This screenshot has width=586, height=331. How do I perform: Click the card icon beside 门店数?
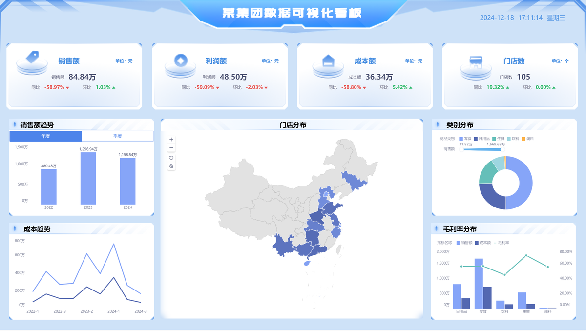[476, 62]
